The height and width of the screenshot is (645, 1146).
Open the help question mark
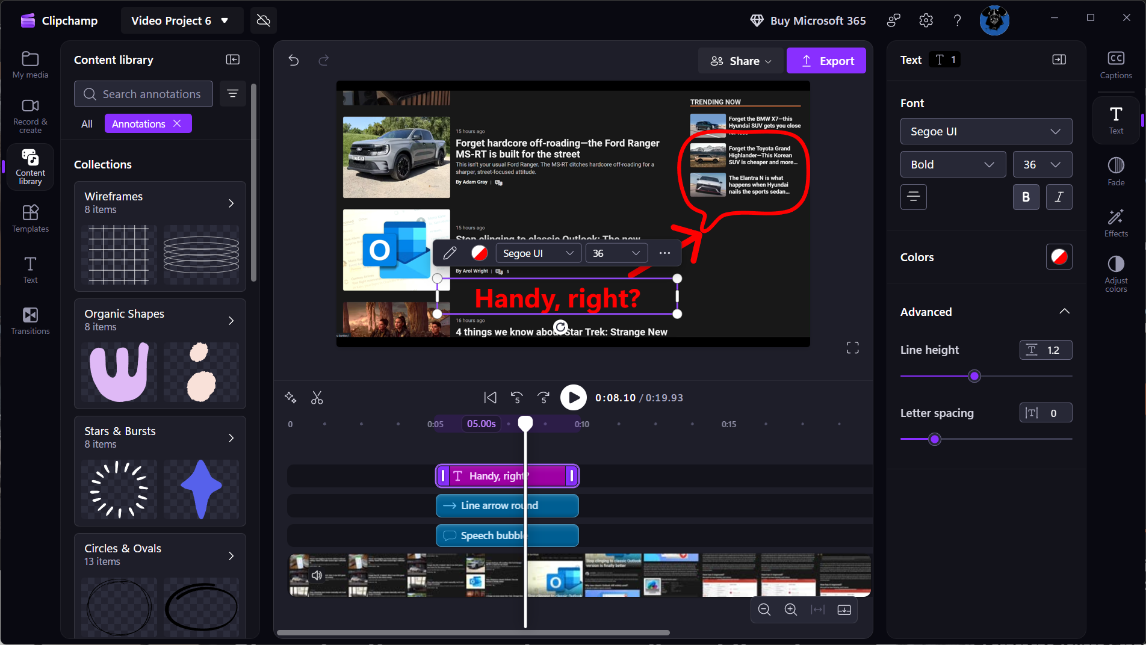click(958, 20)
